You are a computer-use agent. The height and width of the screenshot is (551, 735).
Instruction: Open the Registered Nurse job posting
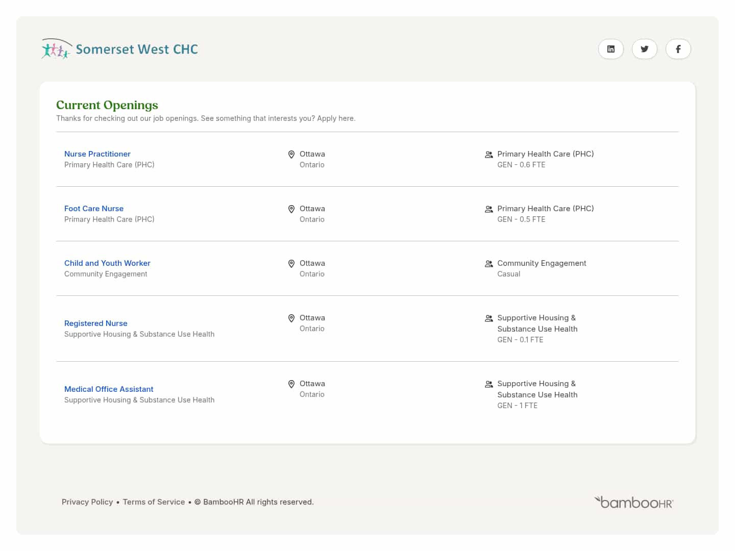(x=96, y=323)
